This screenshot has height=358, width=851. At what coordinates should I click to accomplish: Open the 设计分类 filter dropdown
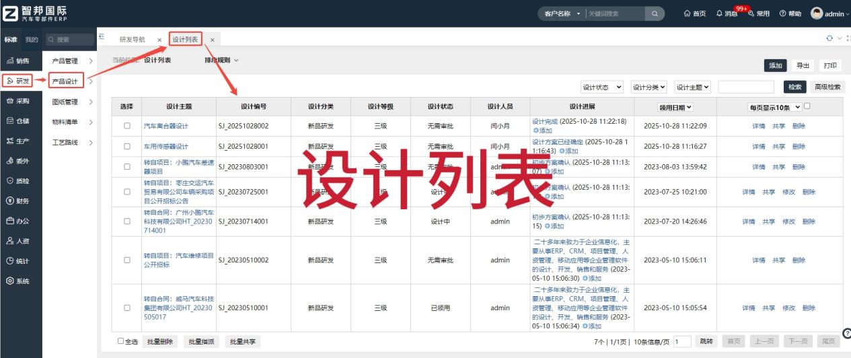[649, 87]
